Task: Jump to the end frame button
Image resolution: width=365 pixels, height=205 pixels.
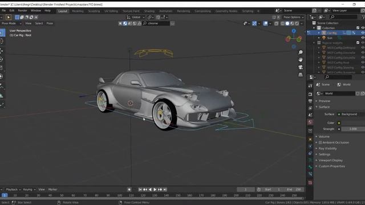Action: 165,190
